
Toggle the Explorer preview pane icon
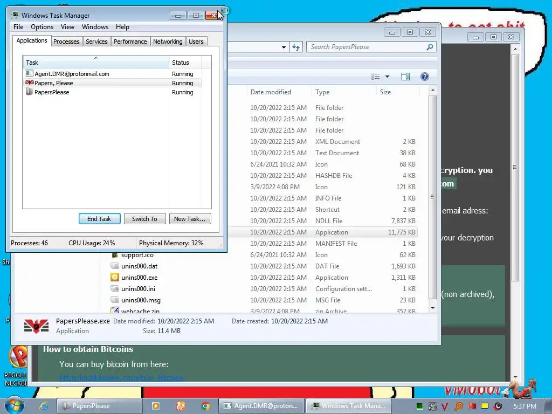pos(405,77)
